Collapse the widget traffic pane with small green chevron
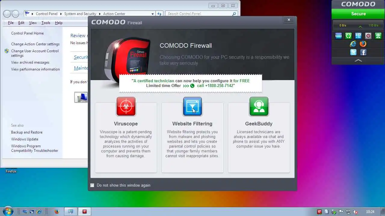 click(360, 27)
